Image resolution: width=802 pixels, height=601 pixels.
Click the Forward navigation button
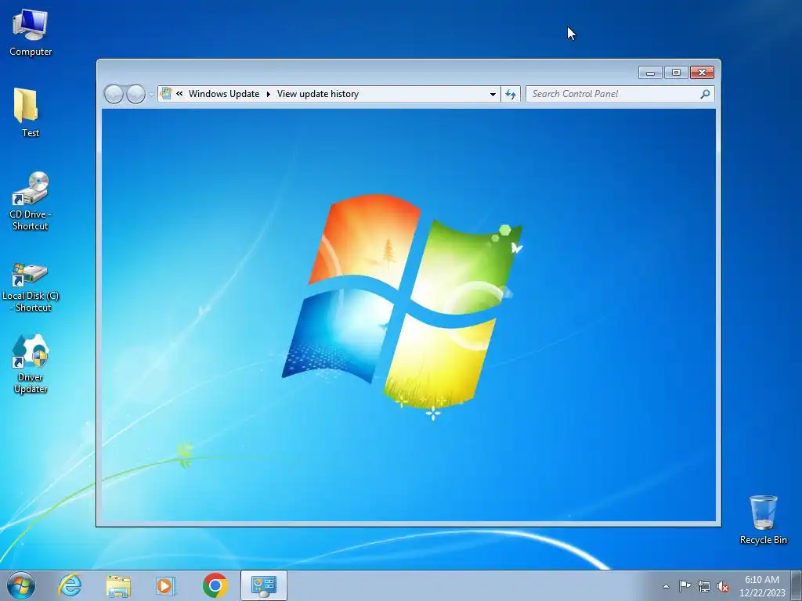(x=135, y=94)
